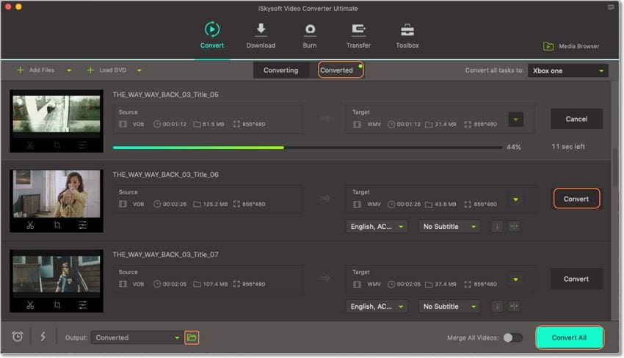
Task: Open the trim scissors tool for Title_06
Action: [30, 225]
